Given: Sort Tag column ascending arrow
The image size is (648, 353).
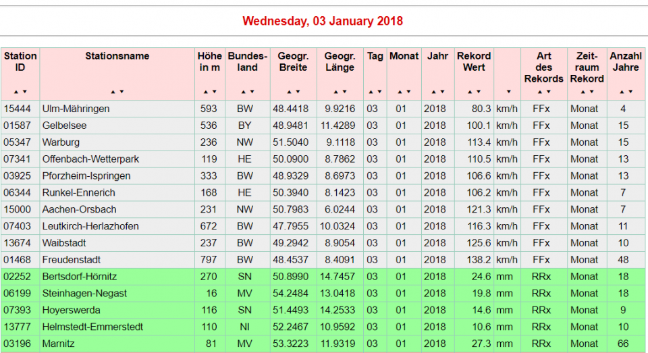Looking at the screenshot, I should pos(371,92).
